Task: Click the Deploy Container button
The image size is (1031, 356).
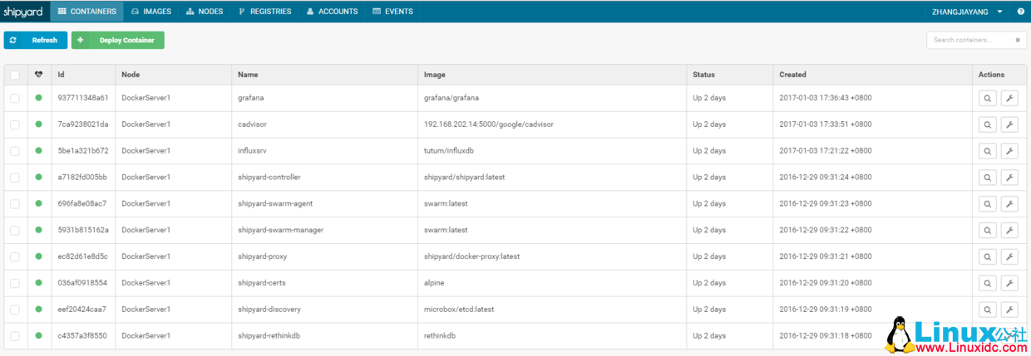Action: [x=118, y=40]
